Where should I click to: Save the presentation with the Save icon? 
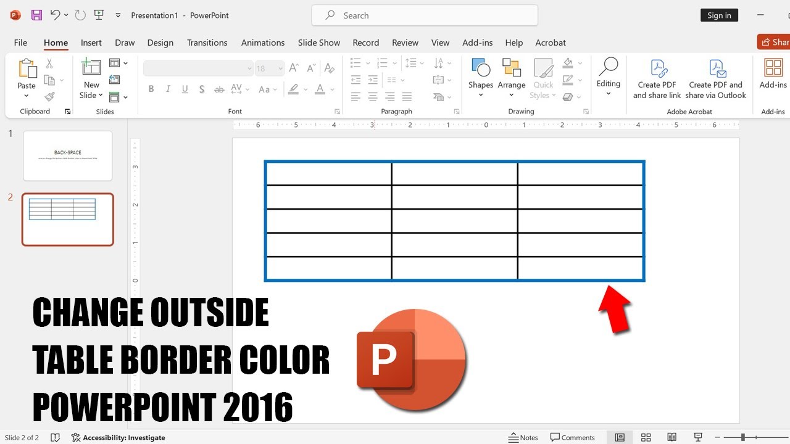tap(36, 15)
